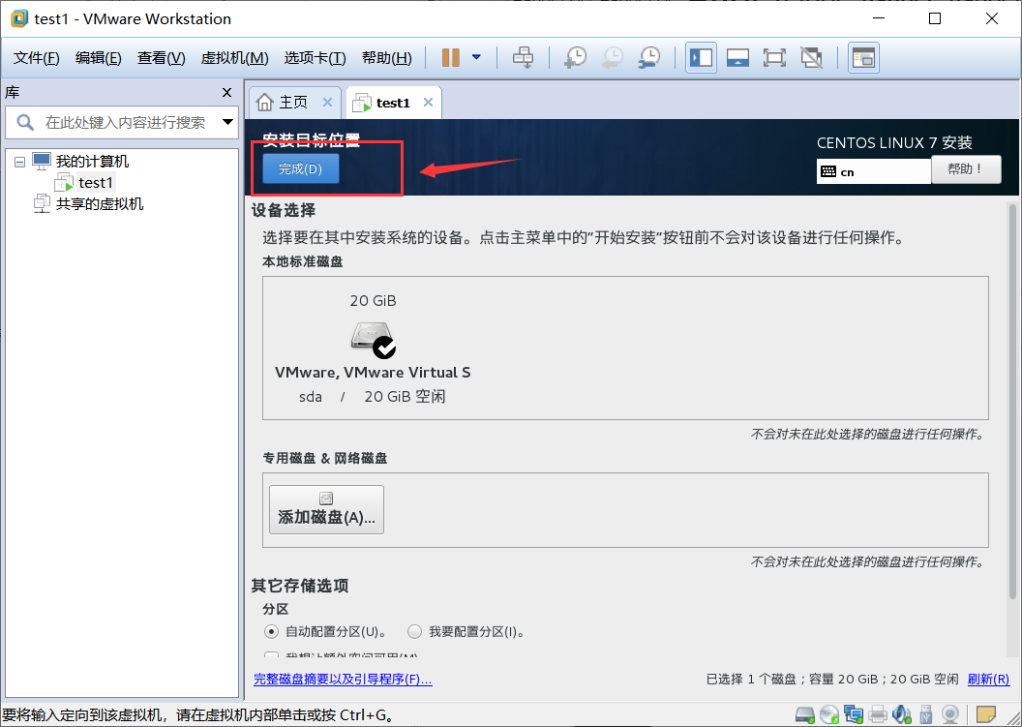Click the 共享的虚拟机 icon in library

(x=42, y=203)
